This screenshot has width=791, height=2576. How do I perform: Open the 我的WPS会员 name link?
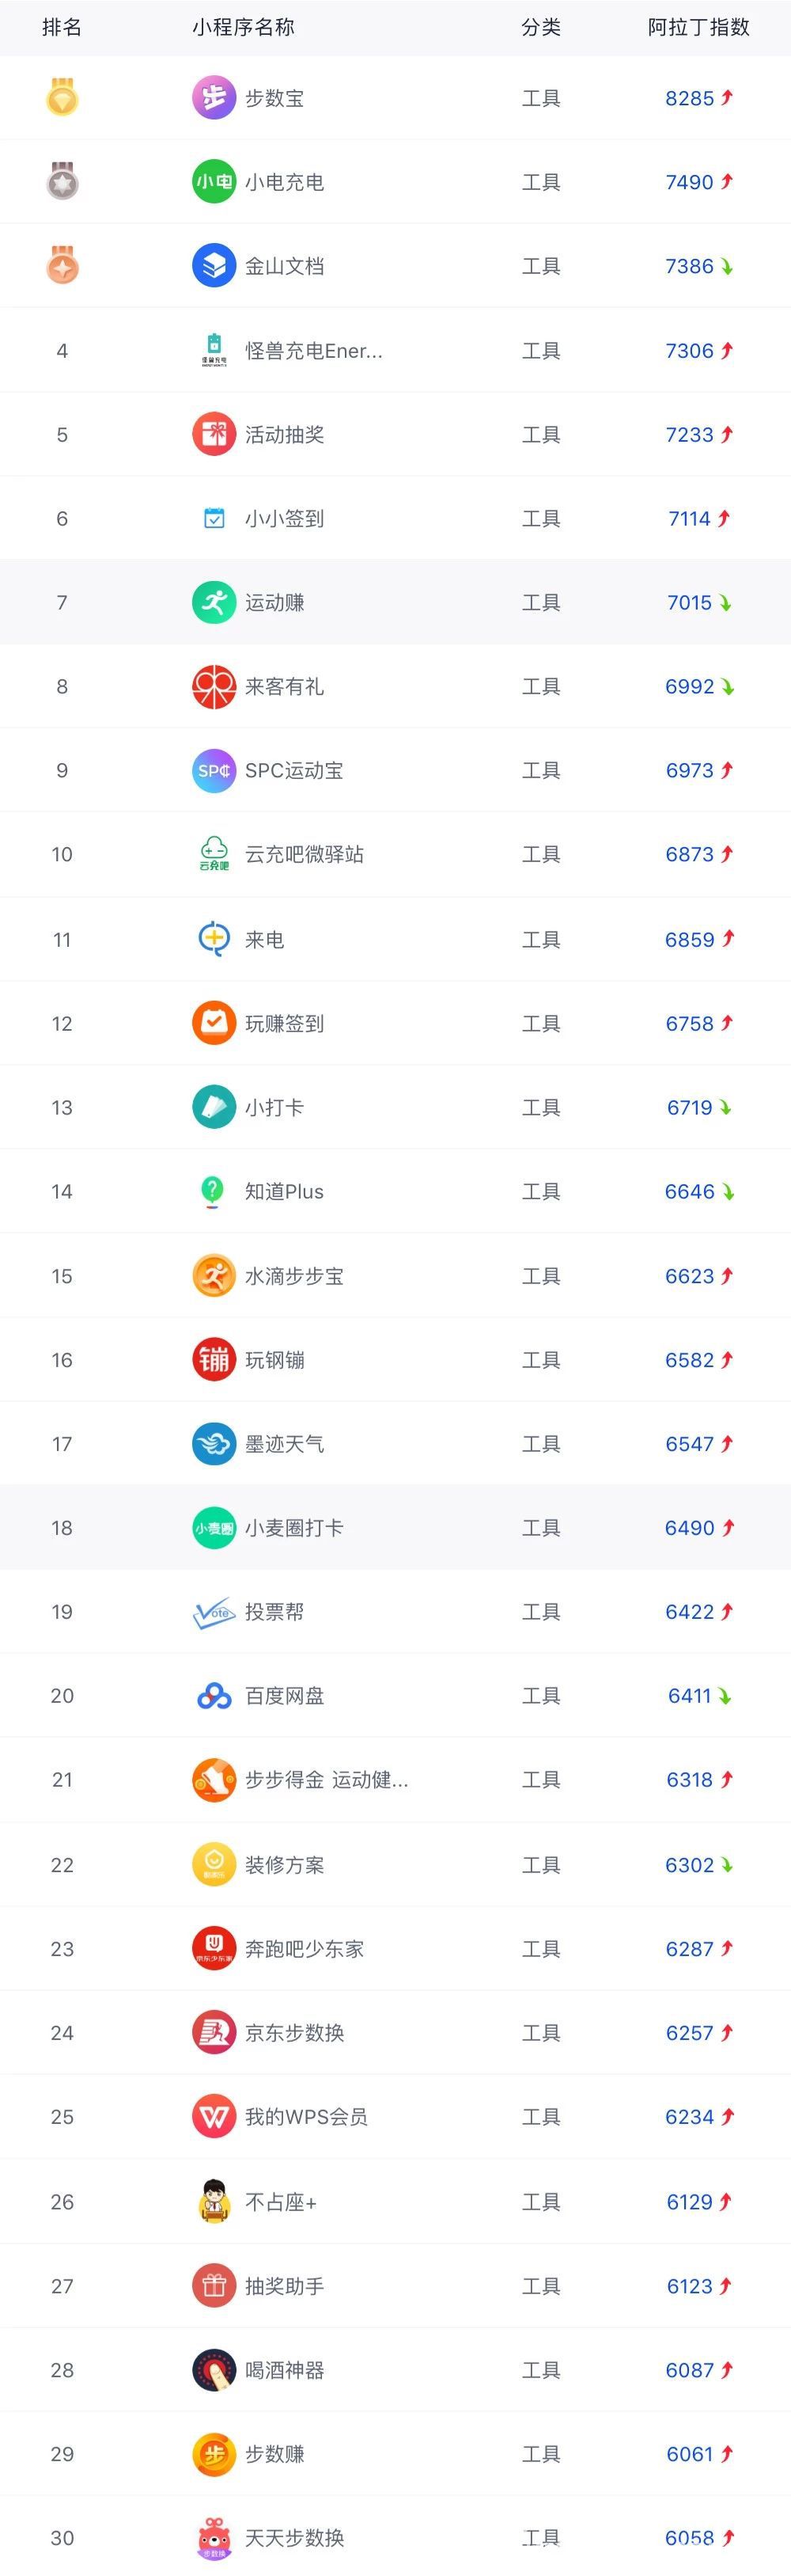click(307, 2117)
